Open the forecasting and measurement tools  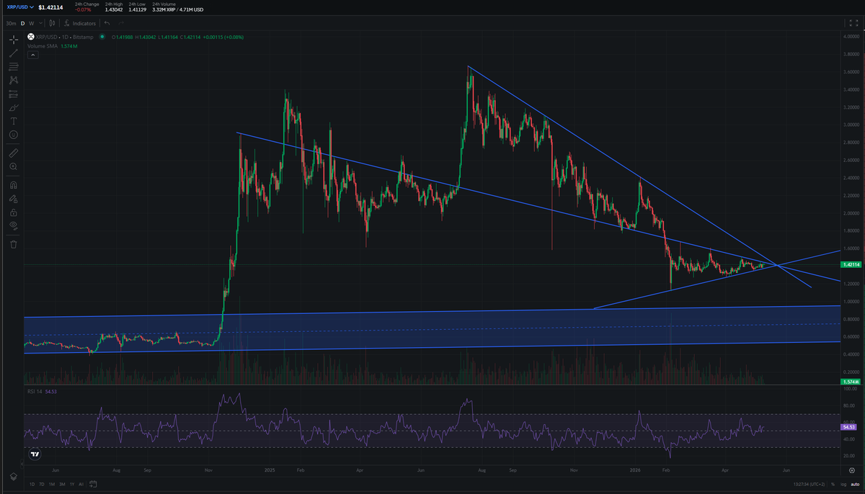[14, 94]
